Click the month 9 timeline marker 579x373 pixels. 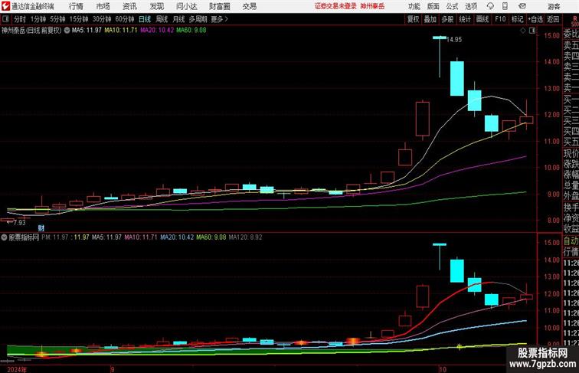pyautogui.click(x=113, y=369)
